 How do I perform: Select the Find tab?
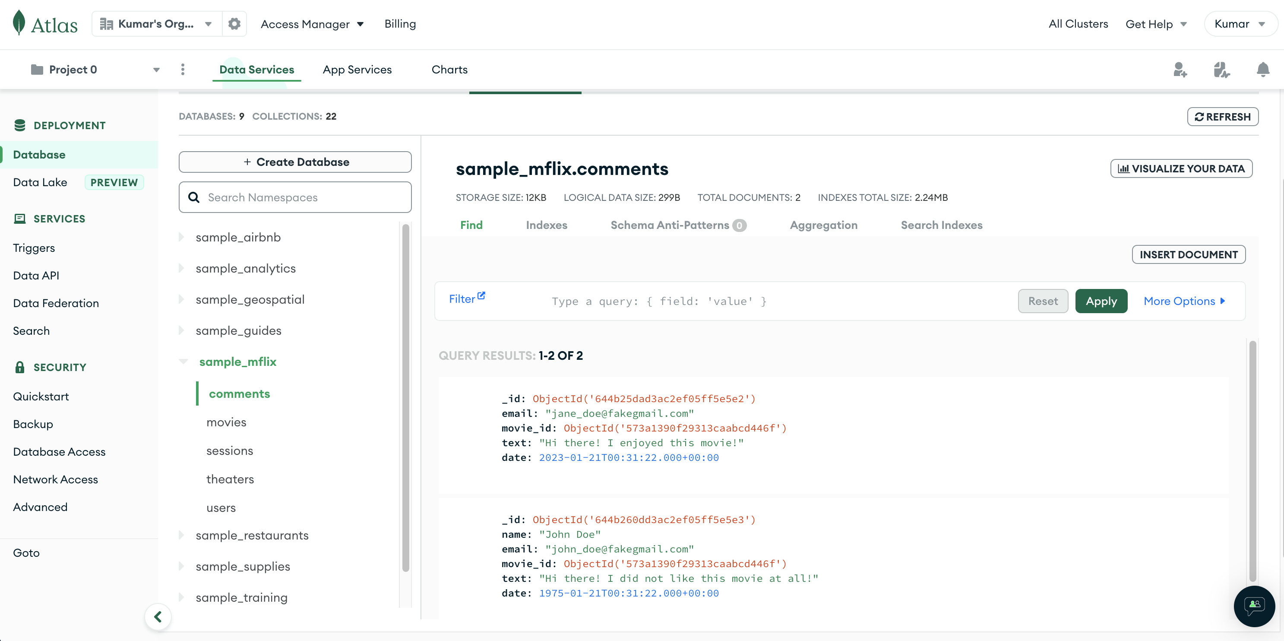point(471,225)
